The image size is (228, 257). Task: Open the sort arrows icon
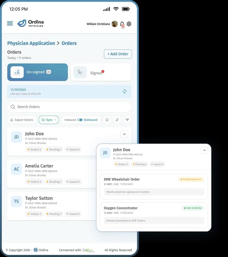117,120
